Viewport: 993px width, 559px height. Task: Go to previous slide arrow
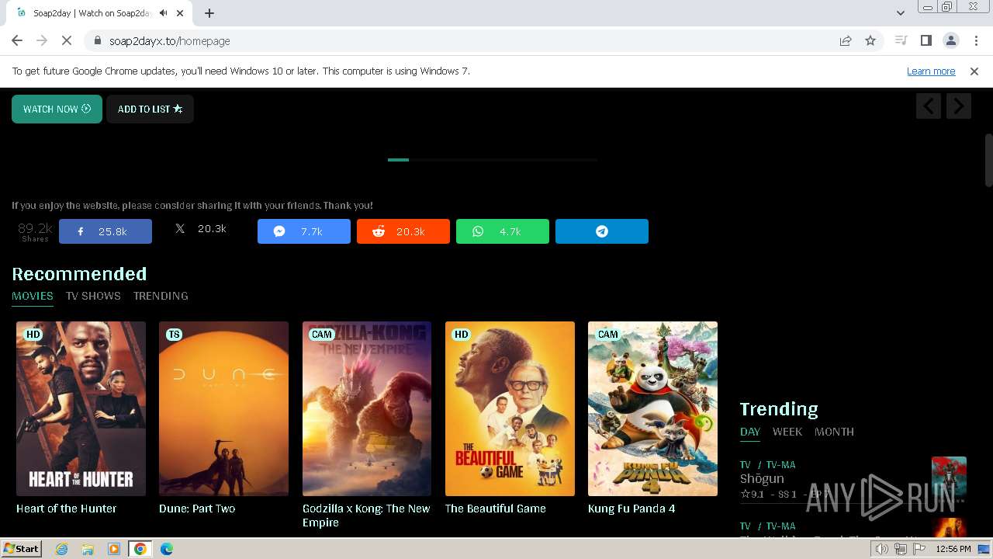(x=929, y=106)
